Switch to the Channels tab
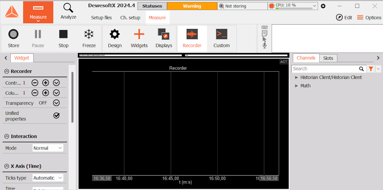Screen dimensions: 383x190 click(306, 58)
